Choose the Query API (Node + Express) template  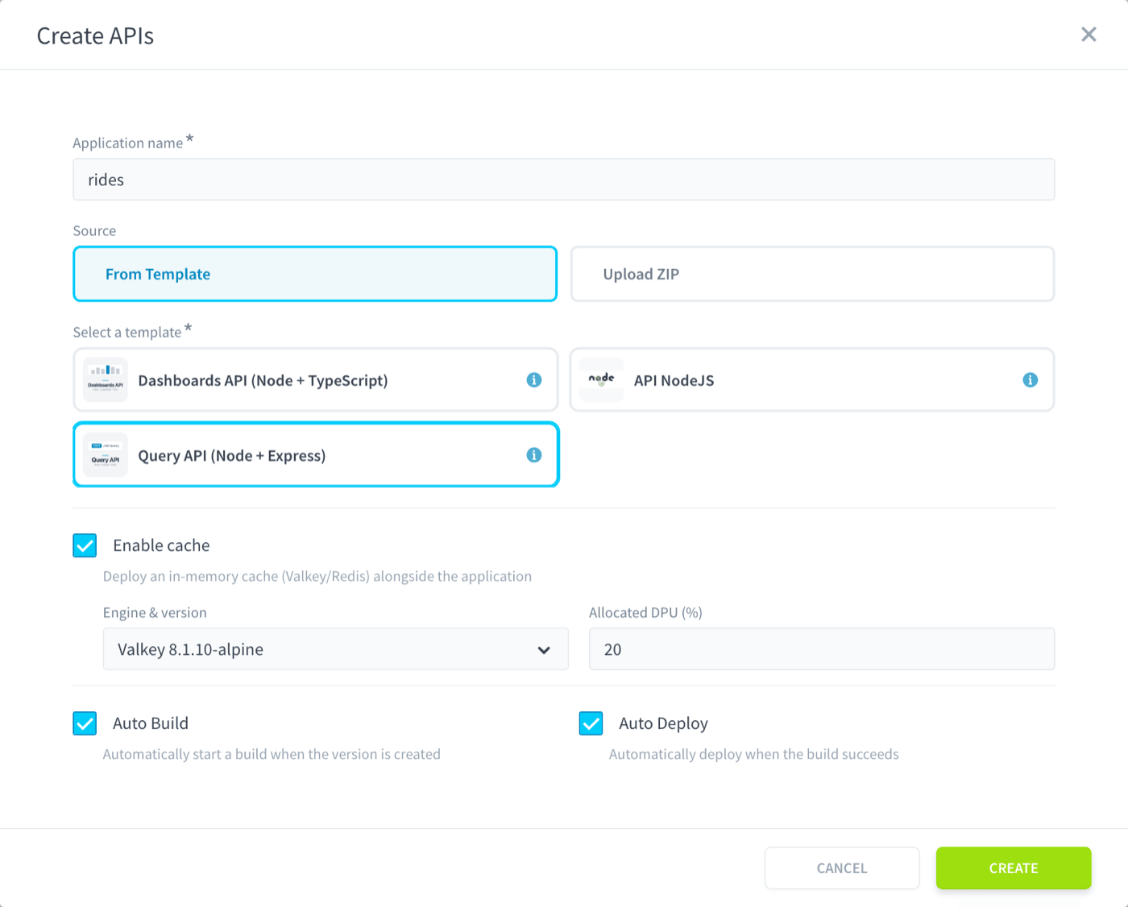316,455
